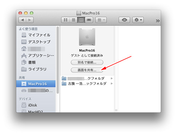This screenshot has height=135, width=177.
Task: Switch to column view
Action: 81,20
